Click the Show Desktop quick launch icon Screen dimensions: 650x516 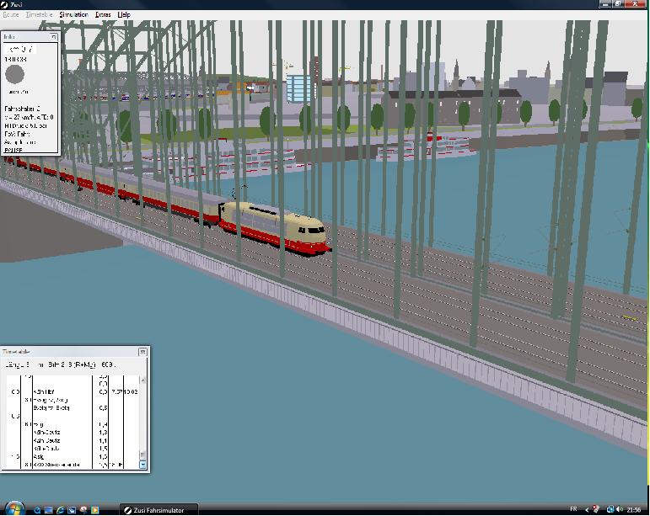[49, 510]
